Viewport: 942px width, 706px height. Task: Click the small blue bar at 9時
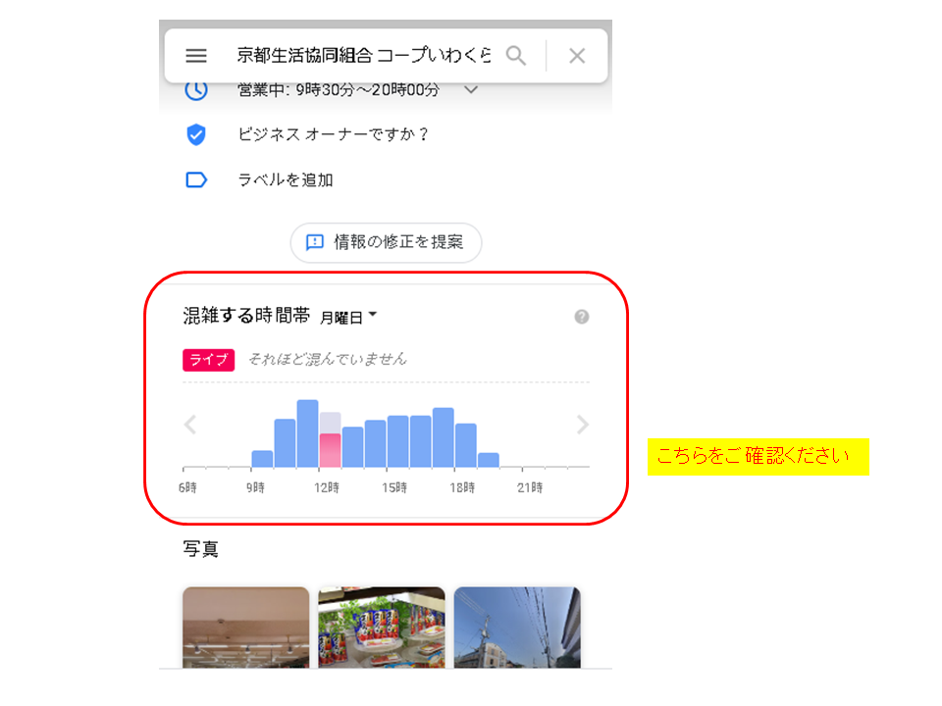(262, 459)
